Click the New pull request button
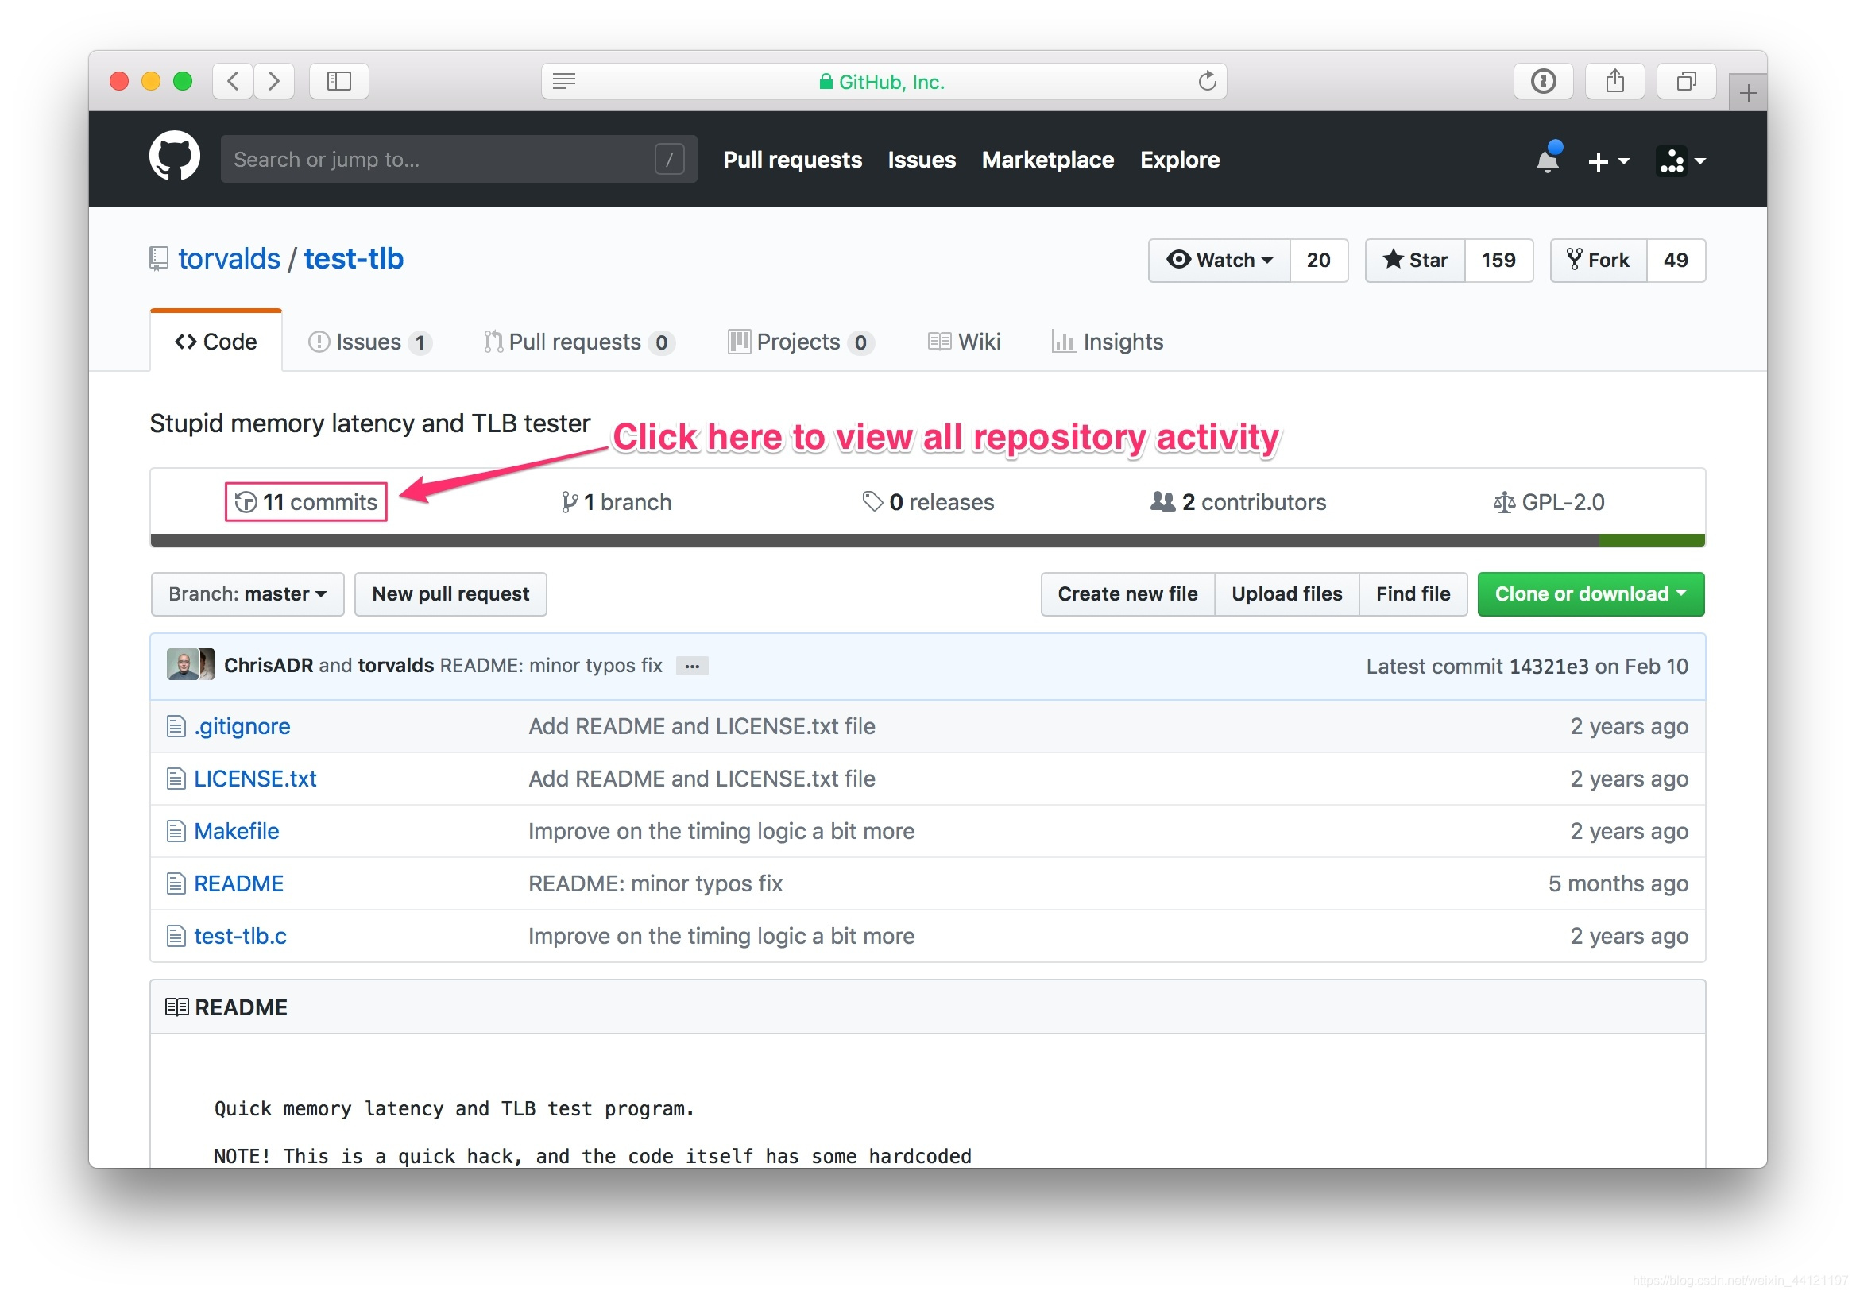 click(450, 594)
